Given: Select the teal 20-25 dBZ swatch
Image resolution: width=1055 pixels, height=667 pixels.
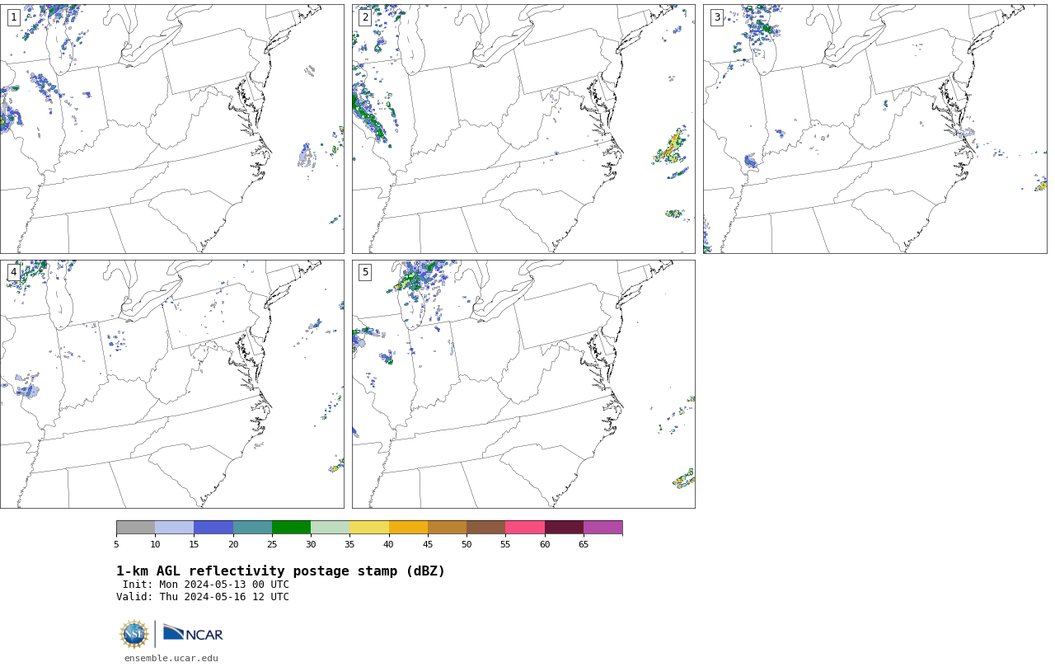Looking at the screenshot, I should pyautogui.click(x=252, y=528).
